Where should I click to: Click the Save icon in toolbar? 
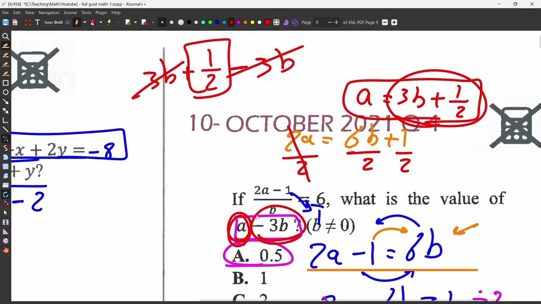point(5,22)
